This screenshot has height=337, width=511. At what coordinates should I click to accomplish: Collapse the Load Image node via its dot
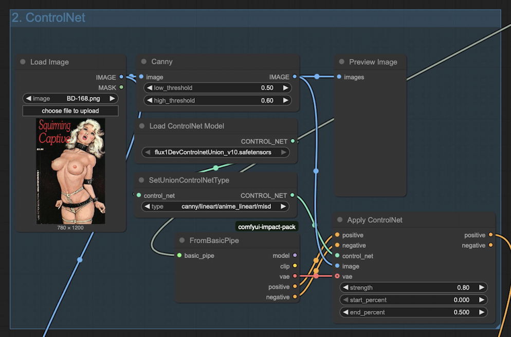[x=23, y=62]
